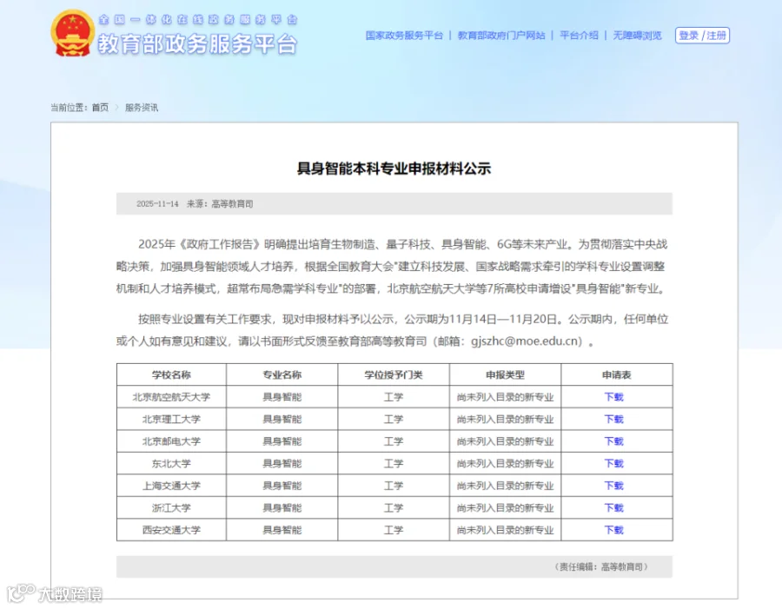Click 专业名称 column header

(282, 374)
